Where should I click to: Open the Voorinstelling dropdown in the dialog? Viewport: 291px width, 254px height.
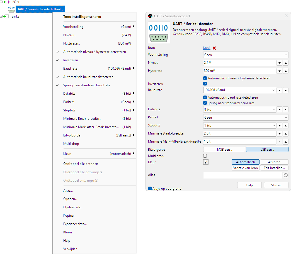pos(246,55)
